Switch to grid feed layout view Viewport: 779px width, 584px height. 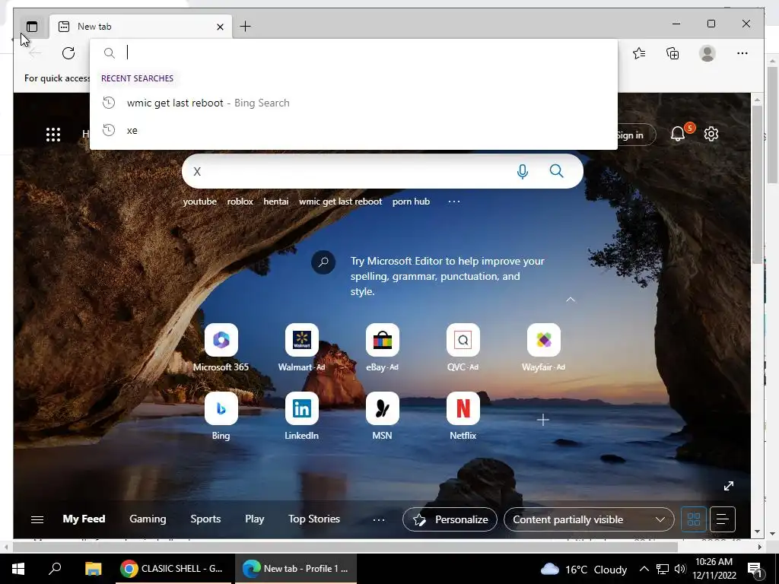point(694,519)
